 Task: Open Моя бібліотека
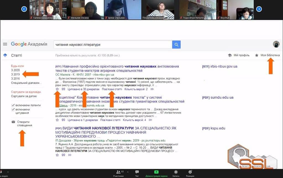(267, 55)
